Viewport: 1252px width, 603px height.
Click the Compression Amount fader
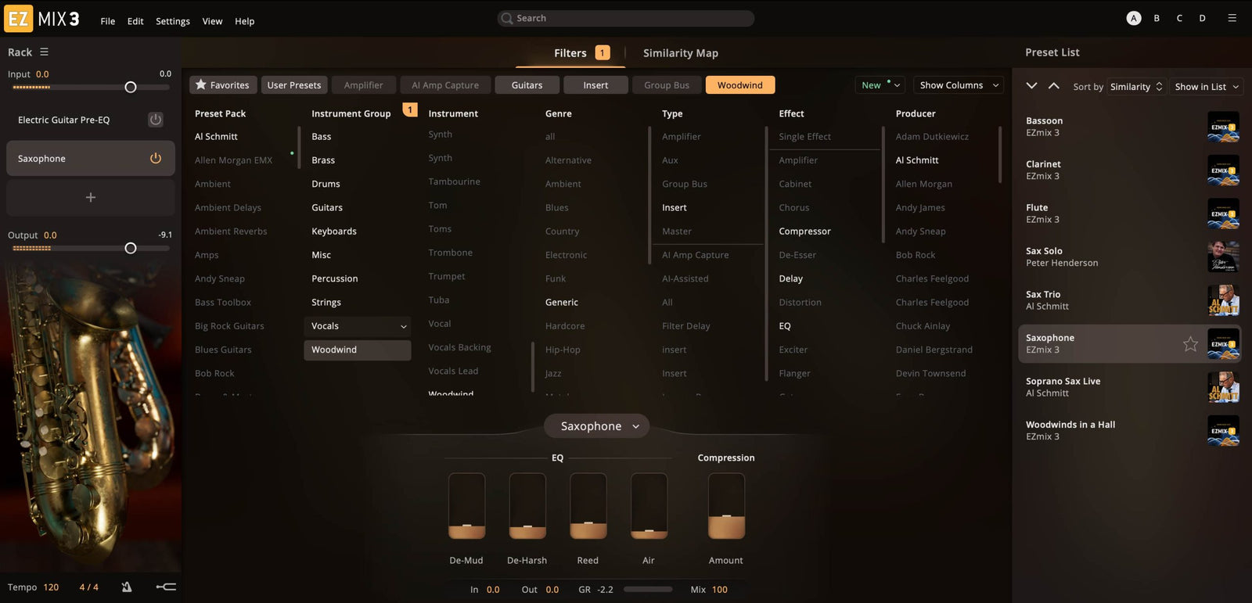pyautogui.click(x=726, y=506)
